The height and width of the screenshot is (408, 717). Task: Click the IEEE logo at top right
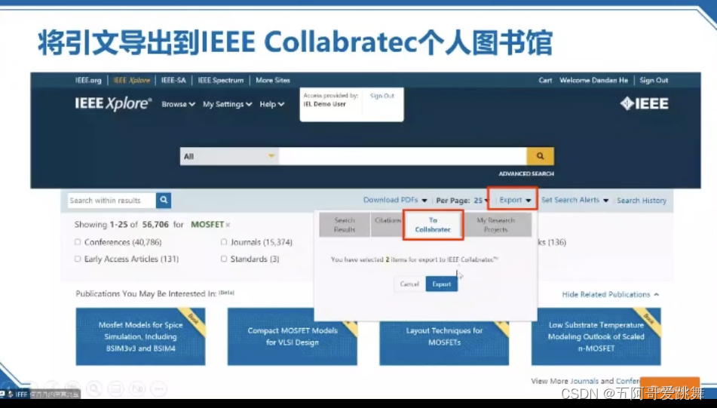[x=644, y=104]
